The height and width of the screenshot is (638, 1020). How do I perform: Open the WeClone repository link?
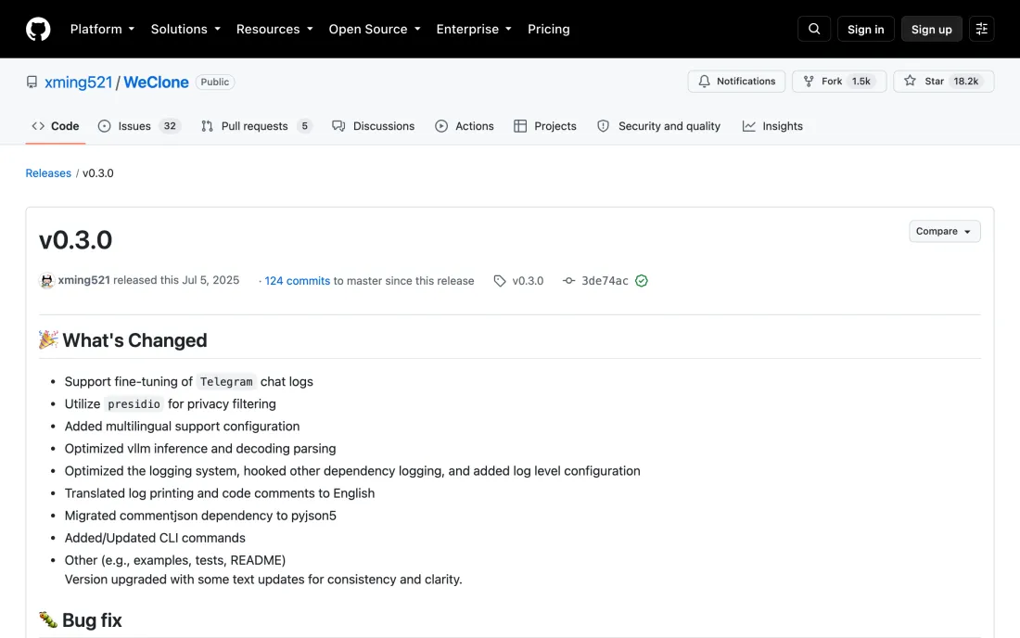coord(156,83)
